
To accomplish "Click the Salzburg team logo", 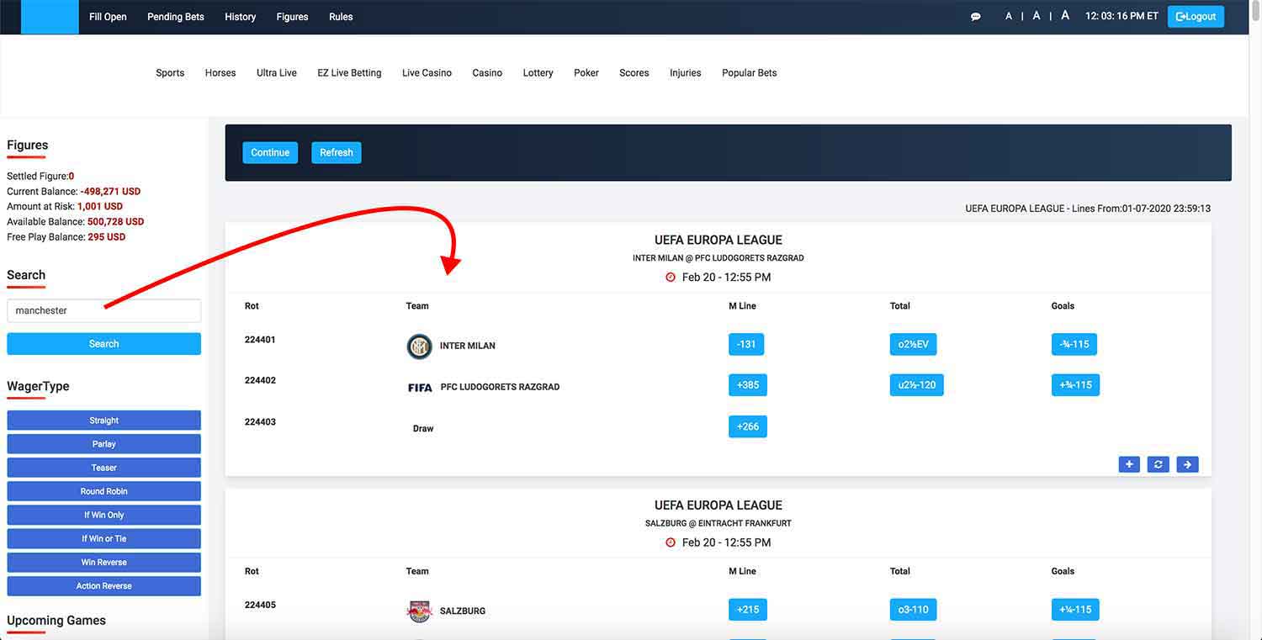I will click(419, 611).
